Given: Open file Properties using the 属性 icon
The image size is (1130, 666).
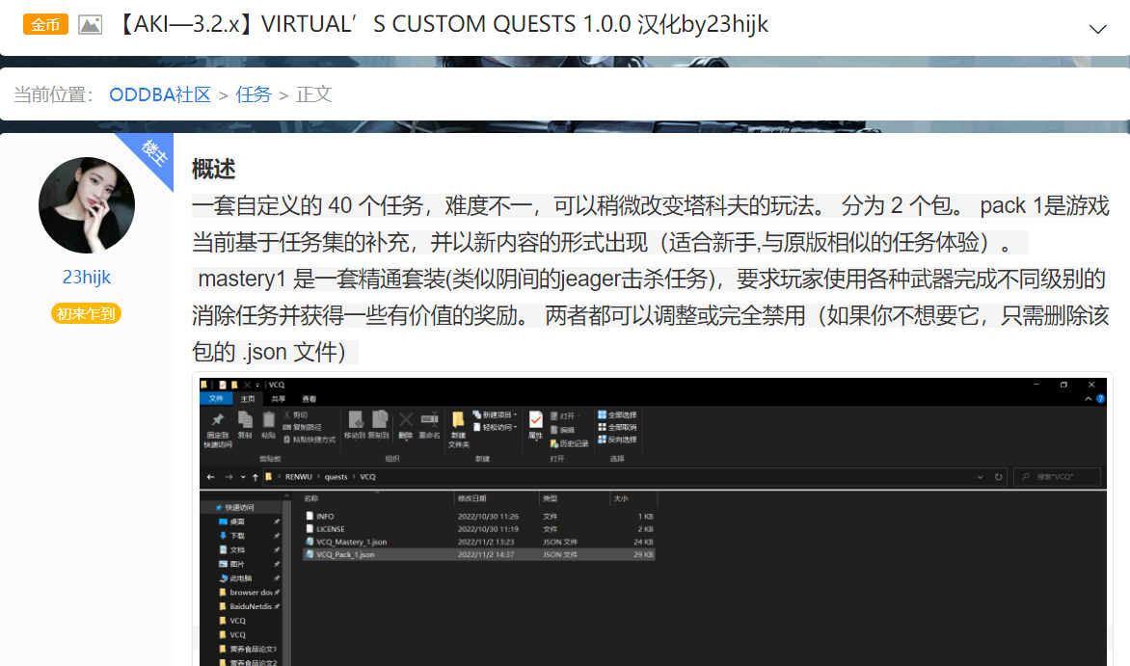Looking at the screenshot, I should click(x=535, y=424).
